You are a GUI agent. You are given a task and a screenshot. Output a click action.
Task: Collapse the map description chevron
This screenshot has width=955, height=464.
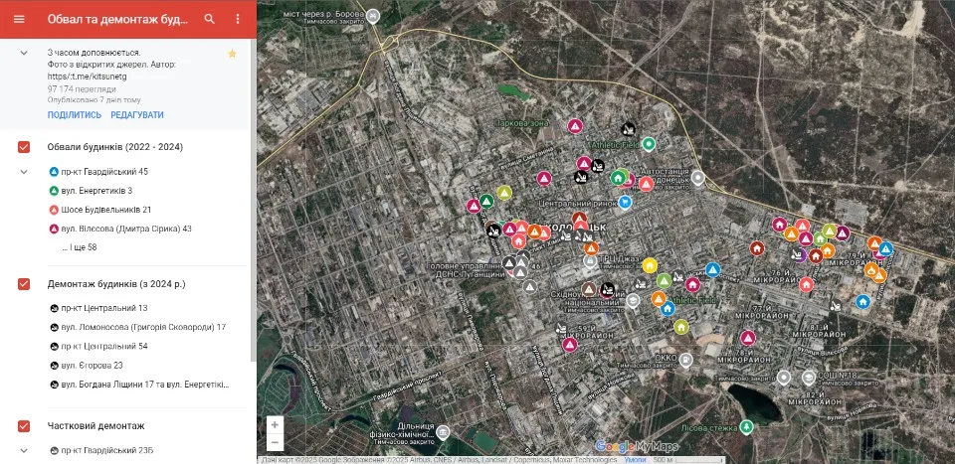point(24,53)
